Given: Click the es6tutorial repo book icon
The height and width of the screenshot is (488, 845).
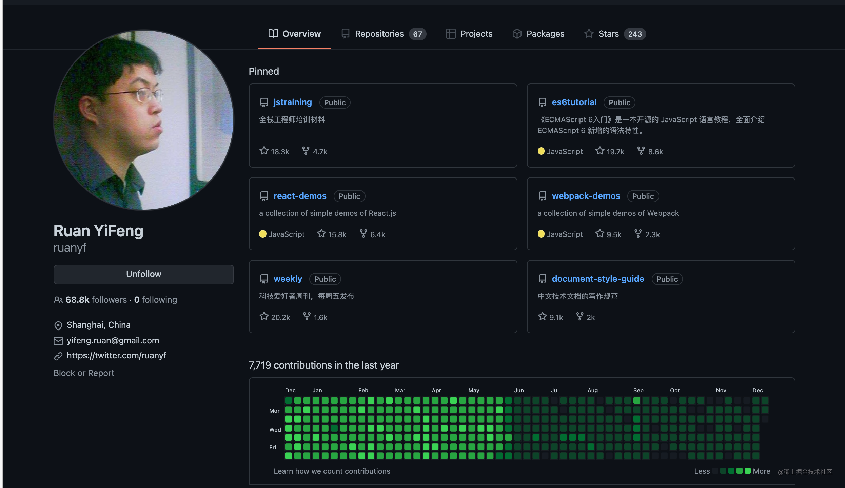Looking at the screenshot, I should pyautogui.click(x=542, y=102).
